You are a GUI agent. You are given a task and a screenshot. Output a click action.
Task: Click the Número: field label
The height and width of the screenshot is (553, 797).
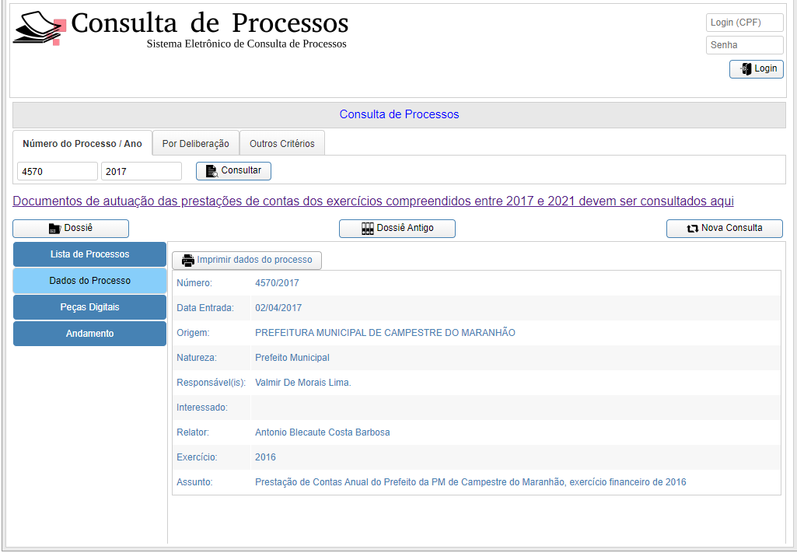tap(194, 283)
